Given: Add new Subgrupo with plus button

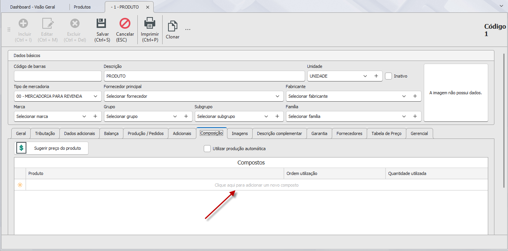Looking at the screenshot, I should (x=277, y=116).
